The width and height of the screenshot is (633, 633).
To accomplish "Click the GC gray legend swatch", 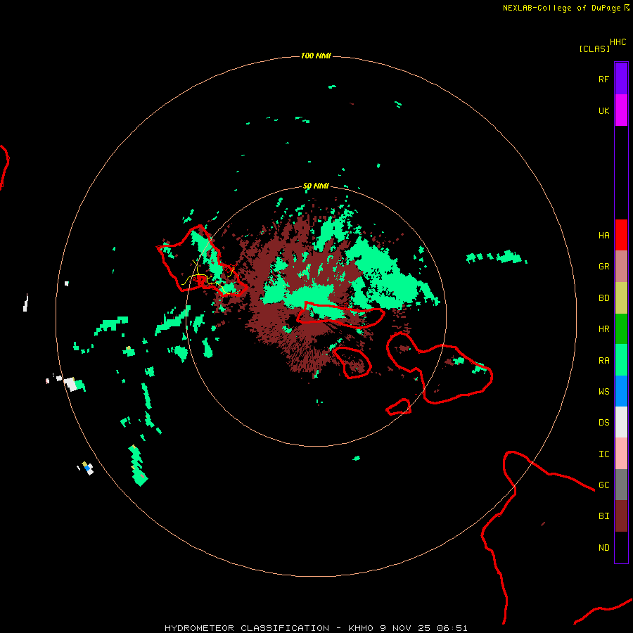I will 621,485.
